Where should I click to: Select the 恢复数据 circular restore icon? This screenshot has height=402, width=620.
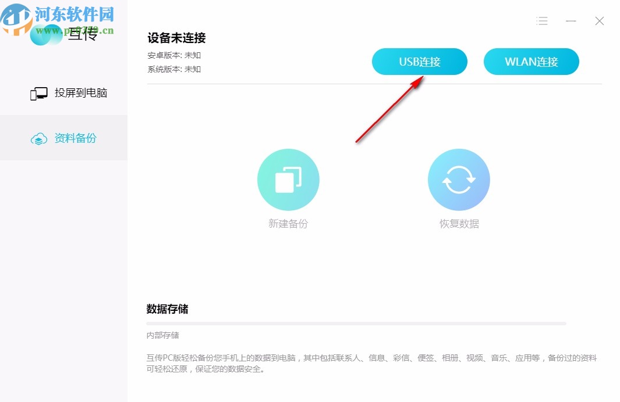[x=459, y=180]
